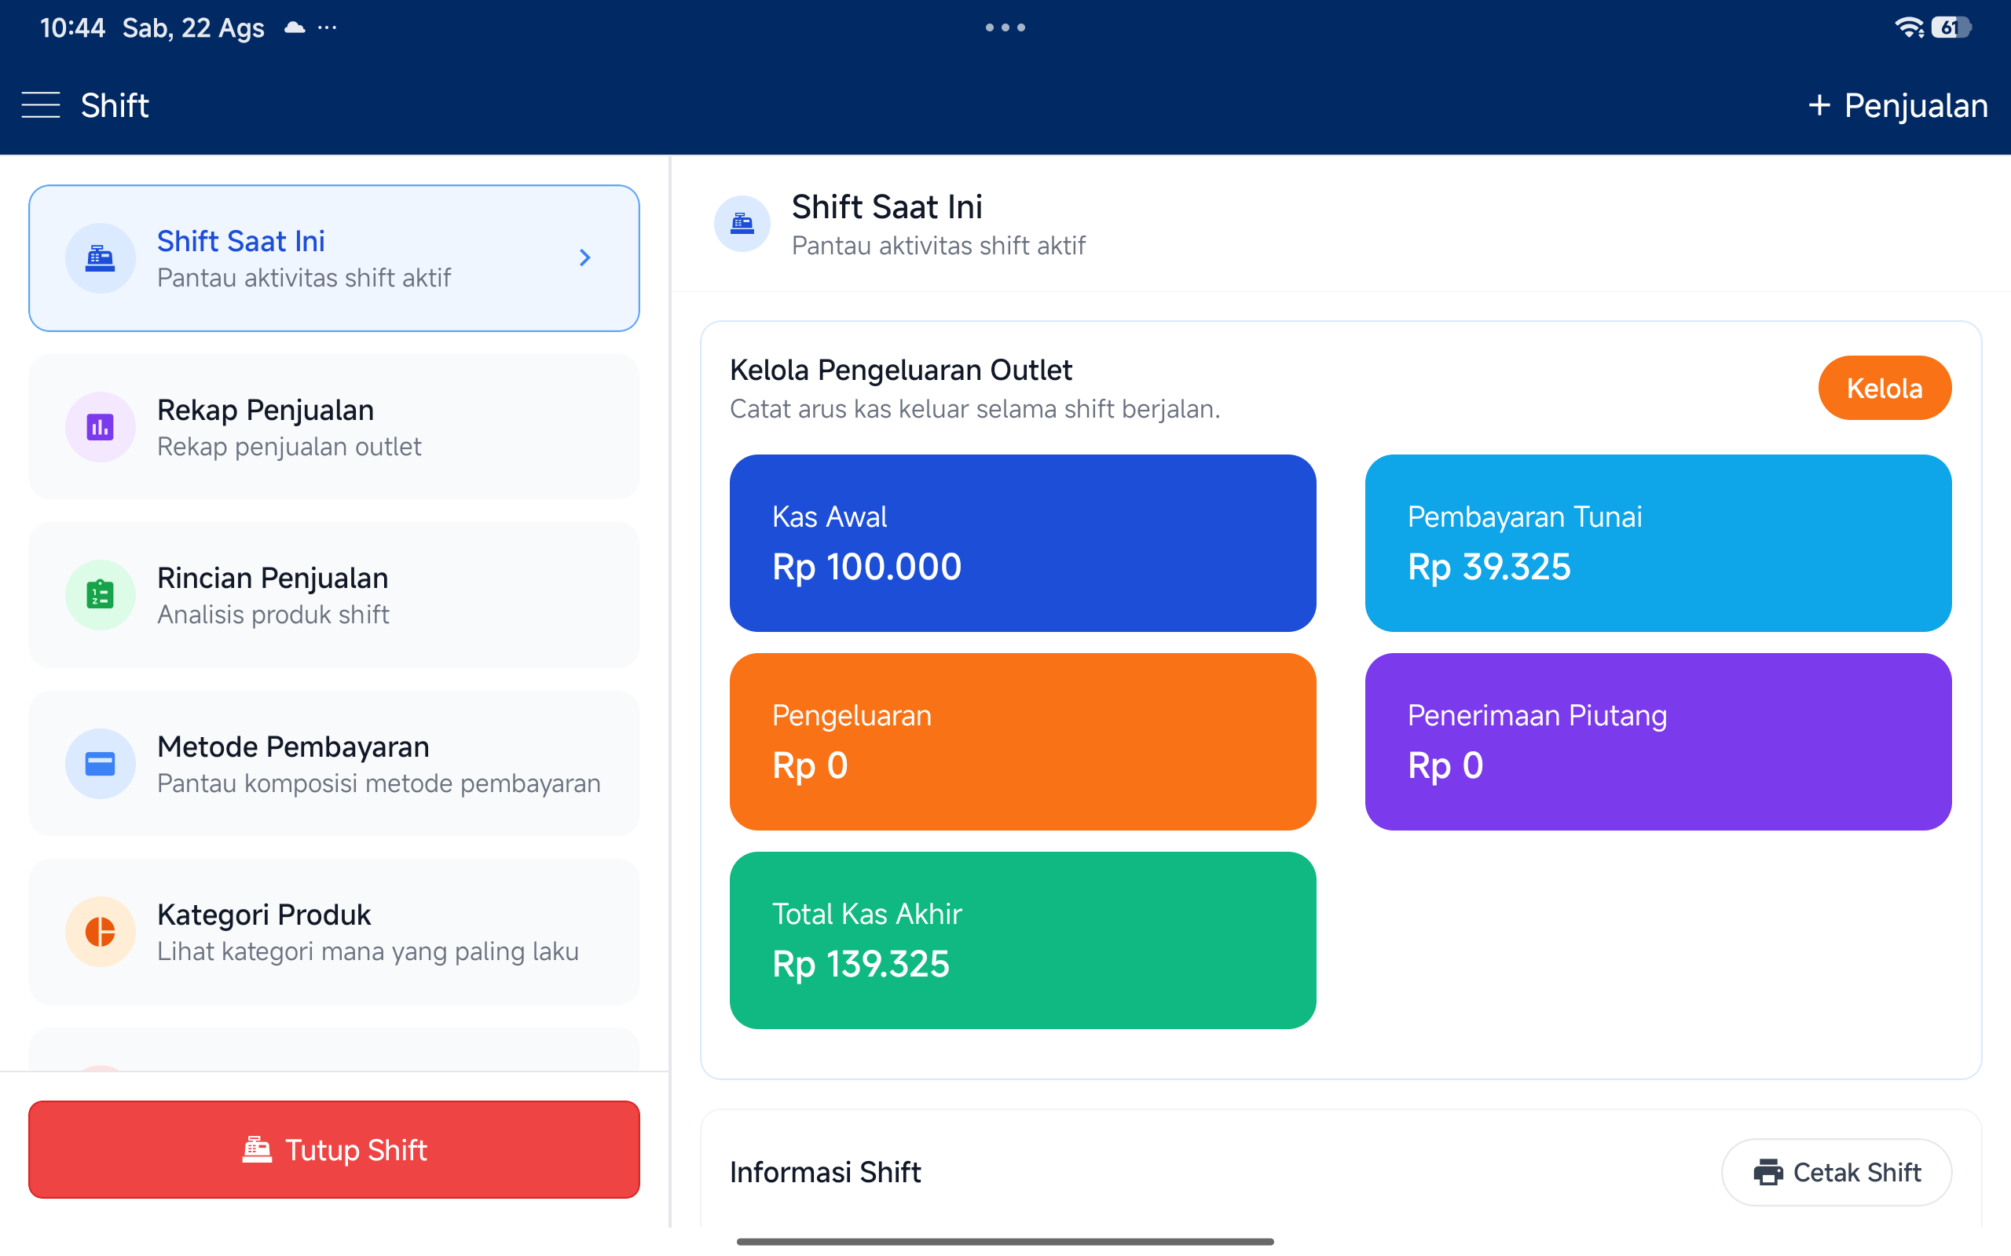Tap the register icon in Shift Saat Ini header

[742, 224]
